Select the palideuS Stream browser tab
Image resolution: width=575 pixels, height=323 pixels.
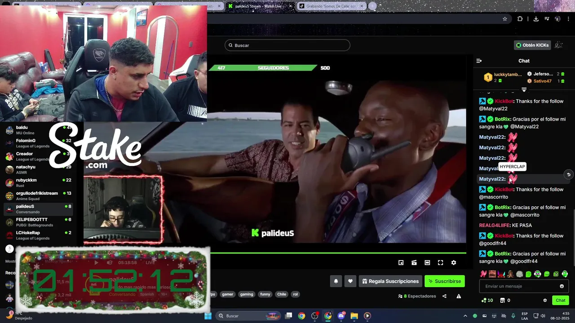coord(260,6)
